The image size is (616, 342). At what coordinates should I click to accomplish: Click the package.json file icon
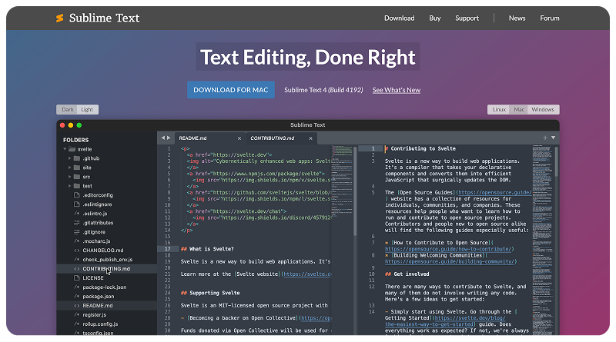76,296
